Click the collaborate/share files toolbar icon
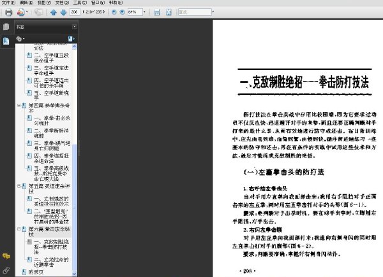Viewport: 383px width, 277px height. (x=21, y=12)
